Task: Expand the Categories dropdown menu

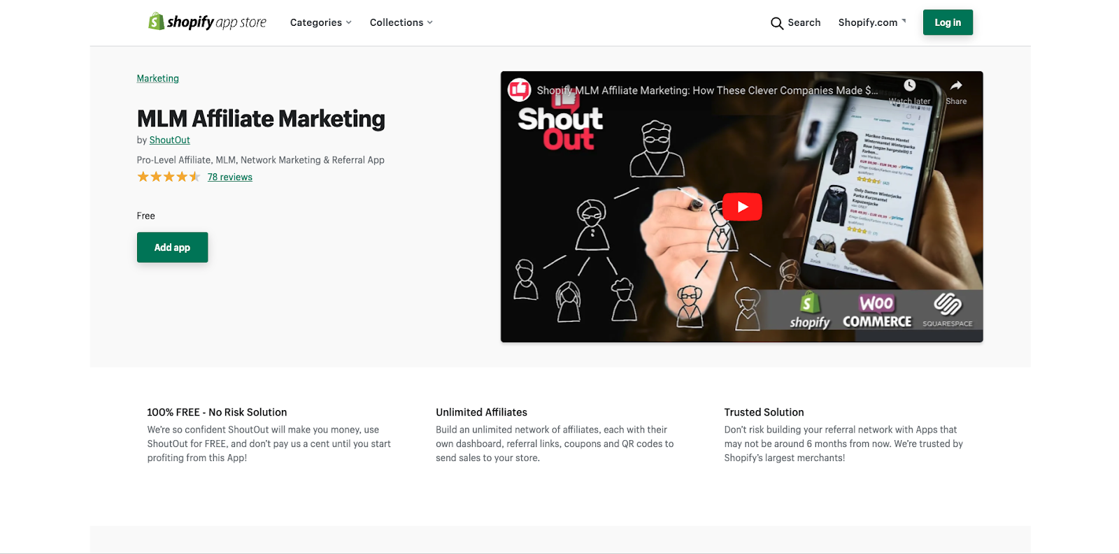Action: click(321, 22)
